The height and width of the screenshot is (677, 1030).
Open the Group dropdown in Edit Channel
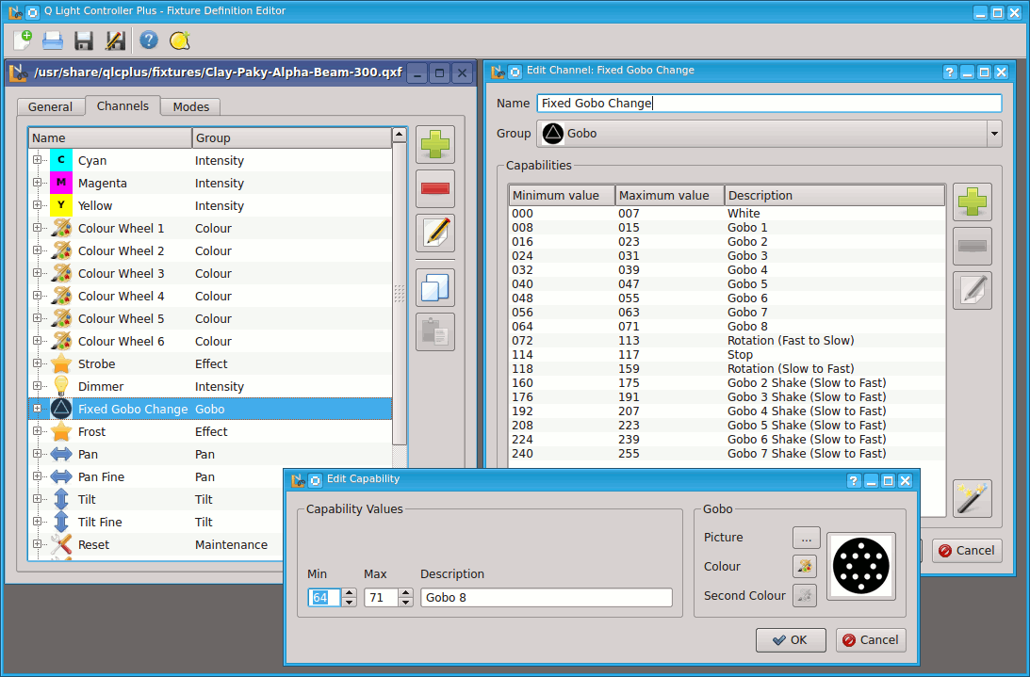tap(994, 133)
